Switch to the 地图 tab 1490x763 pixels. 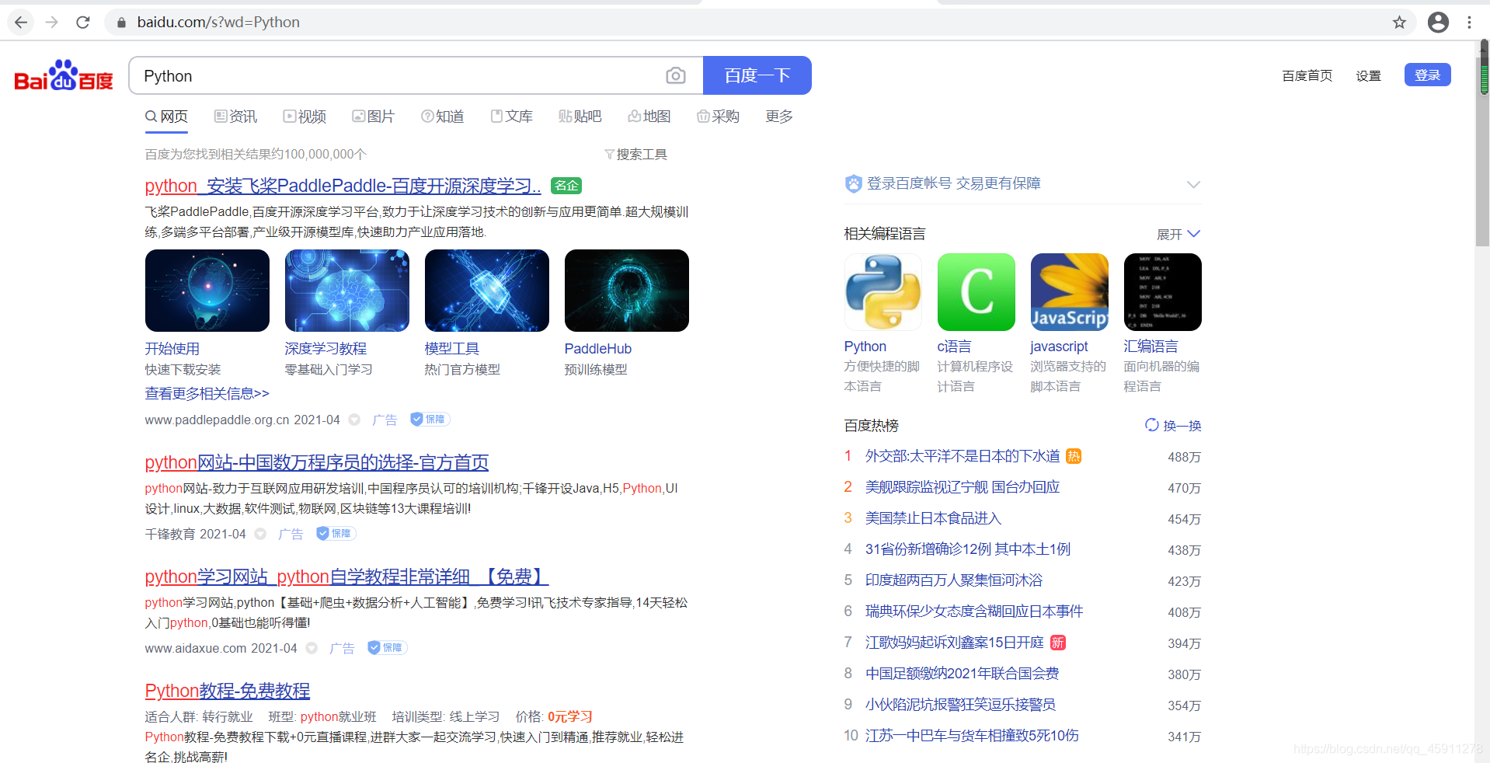[x=649, y=117]
